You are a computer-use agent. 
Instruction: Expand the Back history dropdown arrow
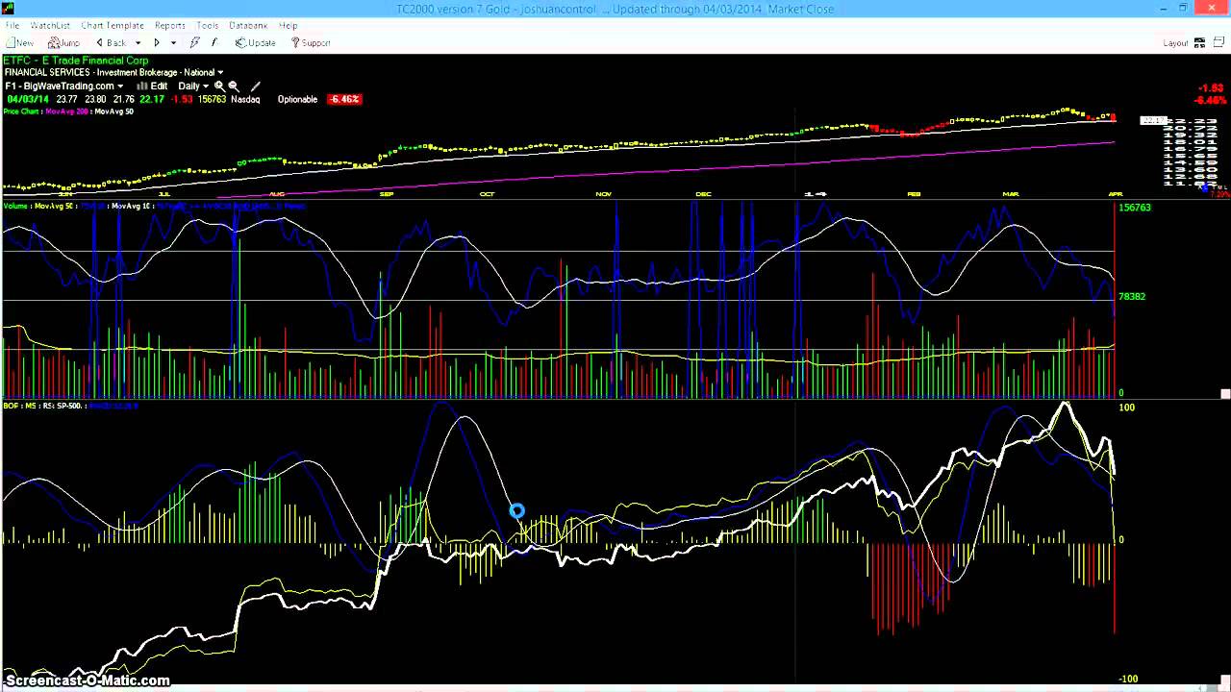point(138,42)
